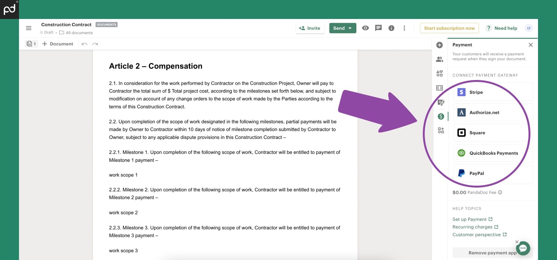Click the 'work scope 2' text

click(123, 213)
